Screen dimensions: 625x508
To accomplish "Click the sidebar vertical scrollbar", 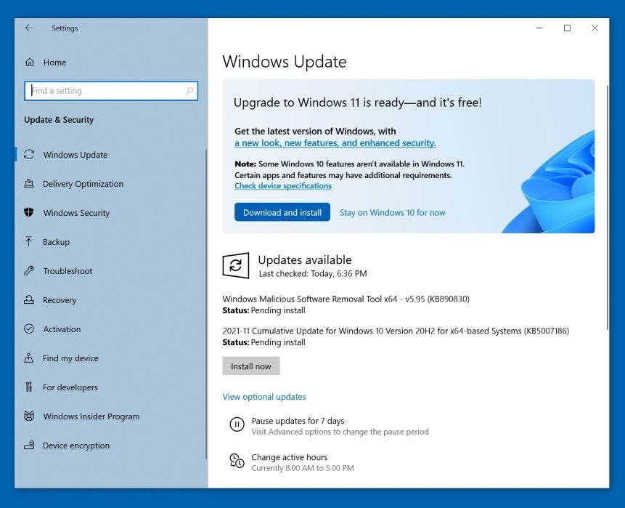I will (206, 304).
